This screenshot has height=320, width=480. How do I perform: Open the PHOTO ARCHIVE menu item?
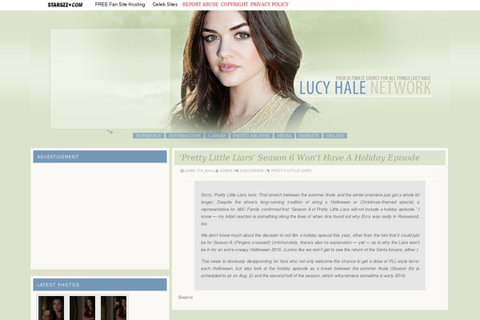point(251,136)
